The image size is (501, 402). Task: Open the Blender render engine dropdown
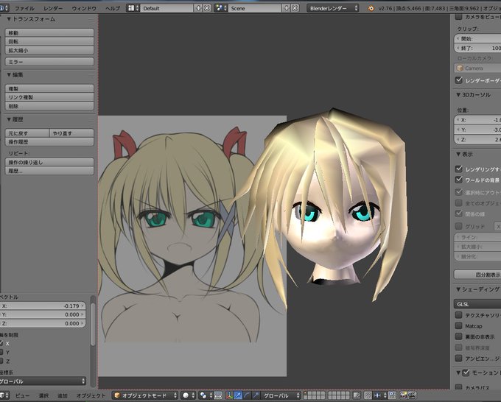pyautogui.click(x=333, y=8)
